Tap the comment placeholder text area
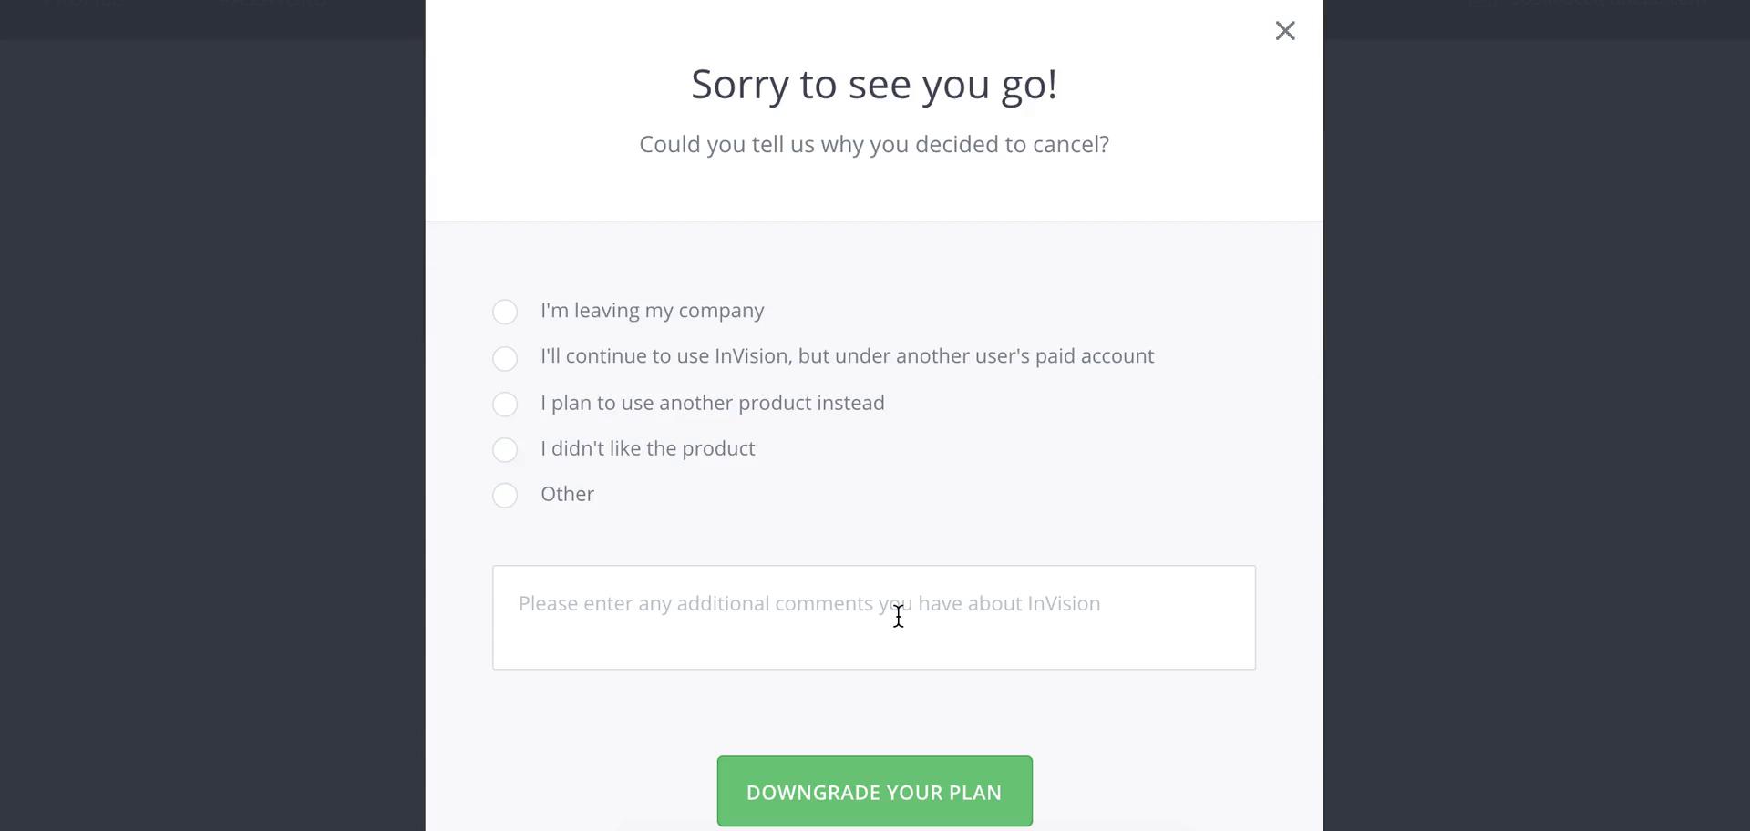The width and height of the screenshot is (1750, 831). 808,603
